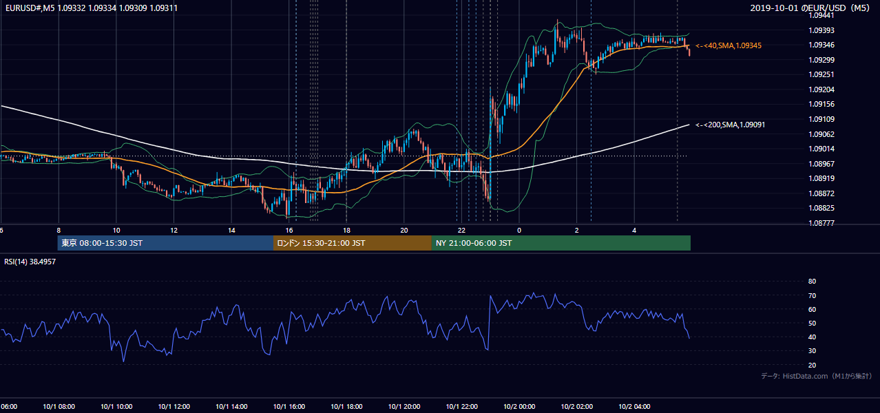Click price axis label 1.09441

[x=821, y=15]
